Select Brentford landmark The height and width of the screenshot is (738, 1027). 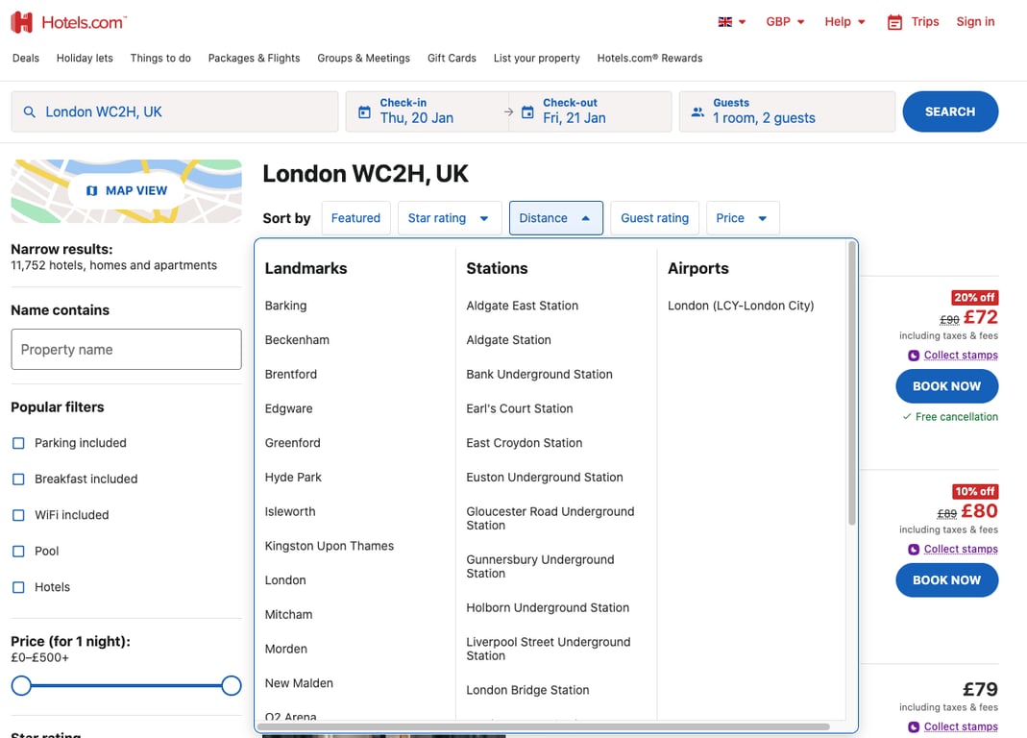(x=291, y=374)
